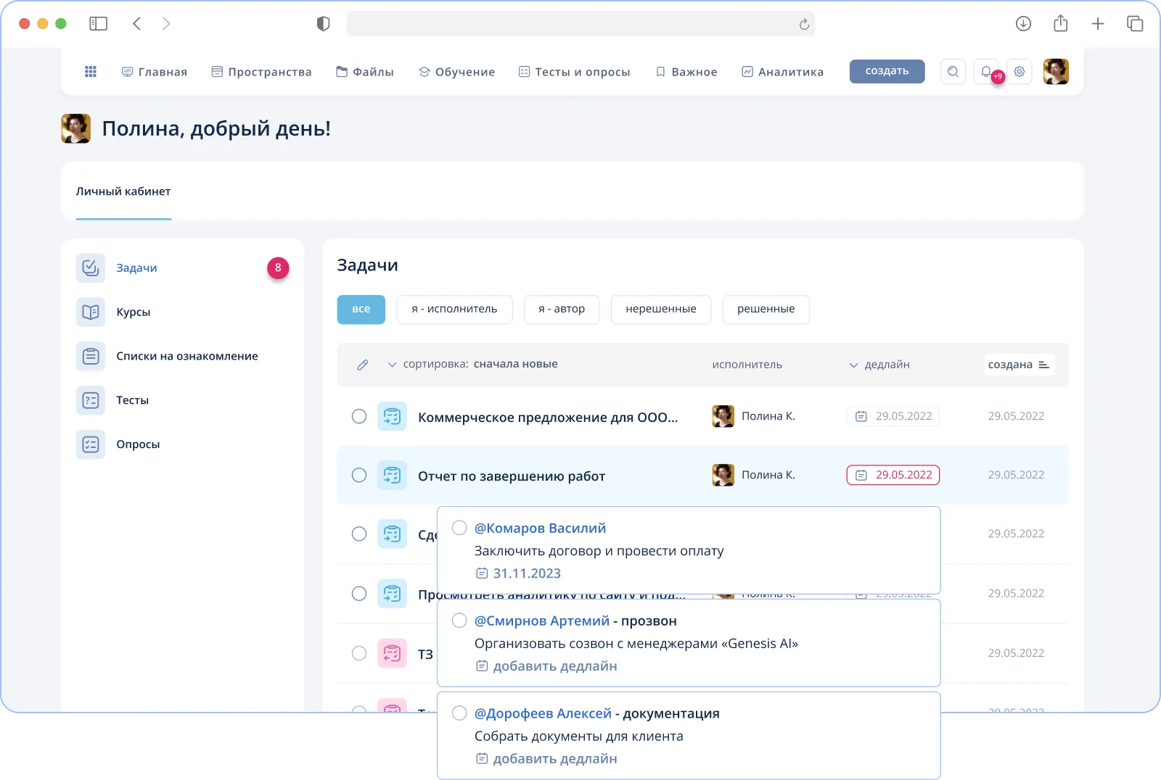The image size is (1161, 780).
Task: Toggle circle of the ТЗ task row
Action: pos(359,653)
